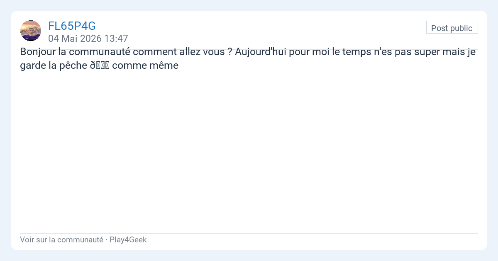Image resolution: width=498 pixels, height=261 pixels.
Task: Open Voir sur la communauté link
Action: (61, 239)
